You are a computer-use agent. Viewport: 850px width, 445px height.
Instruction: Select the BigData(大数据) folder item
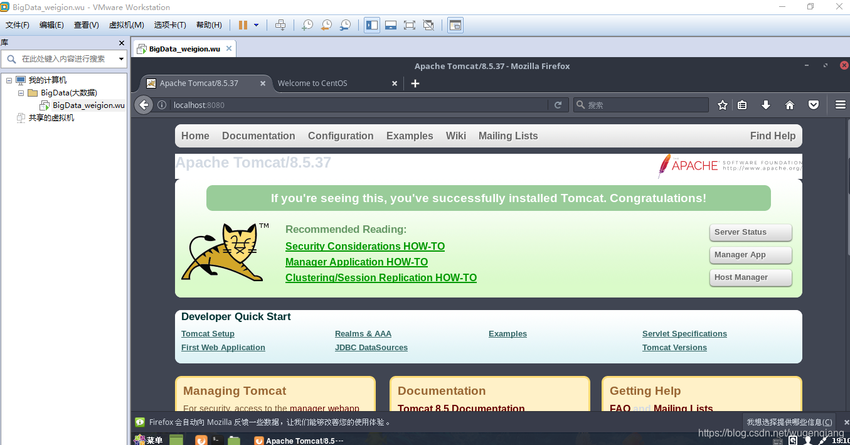tap(69, 93)
